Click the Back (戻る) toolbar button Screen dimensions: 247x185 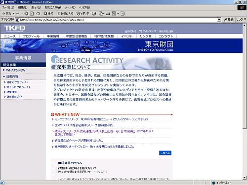tap(6, 14)
